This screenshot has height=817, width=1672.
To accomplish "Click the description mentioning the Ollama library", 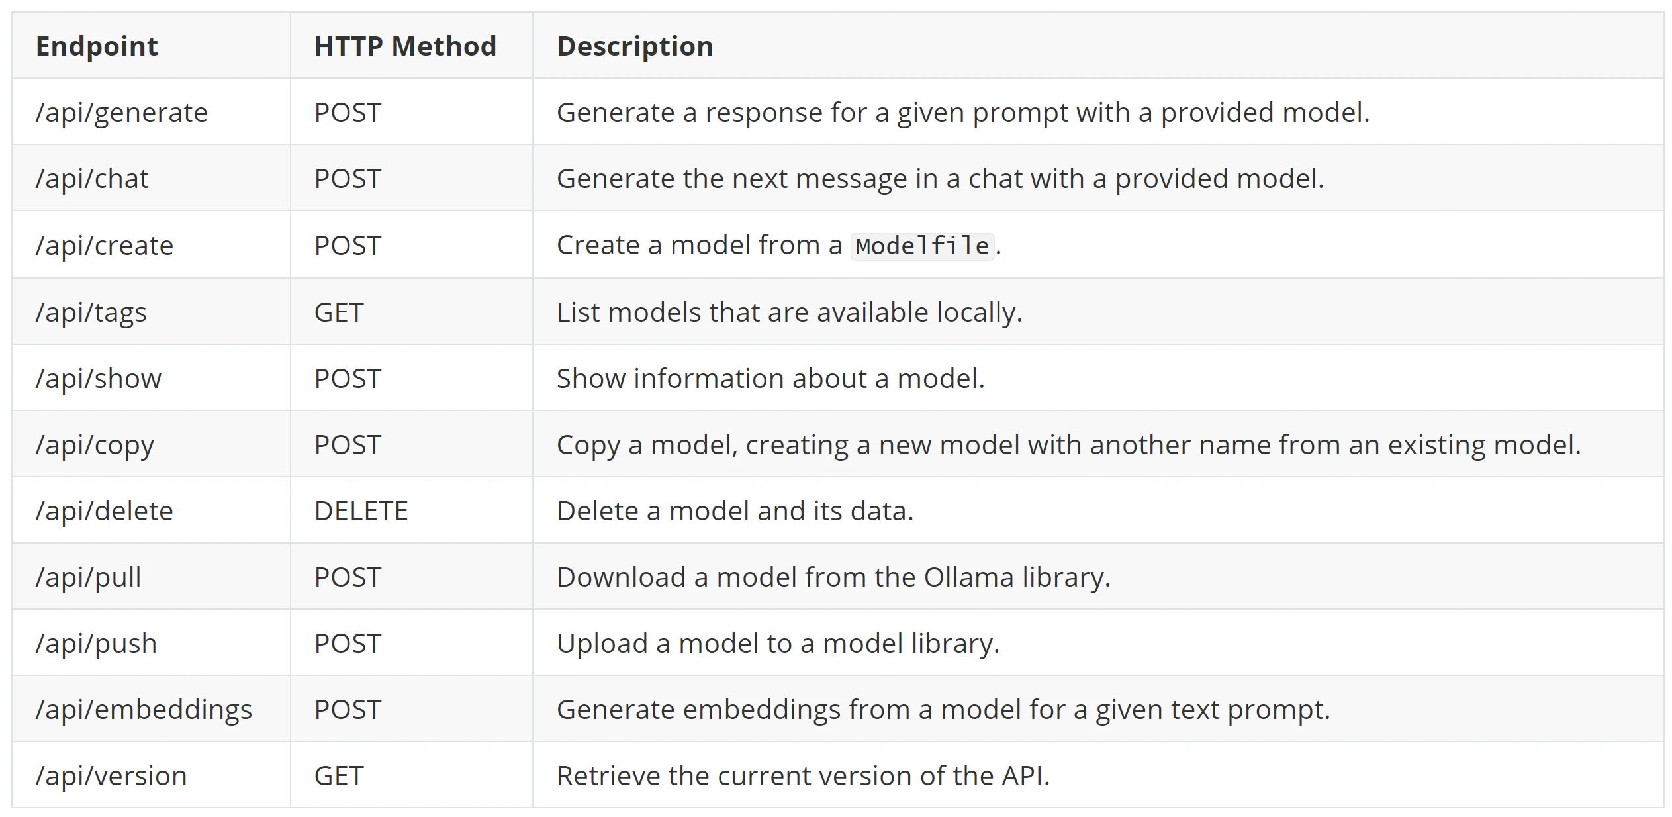I will pos(833,577).
